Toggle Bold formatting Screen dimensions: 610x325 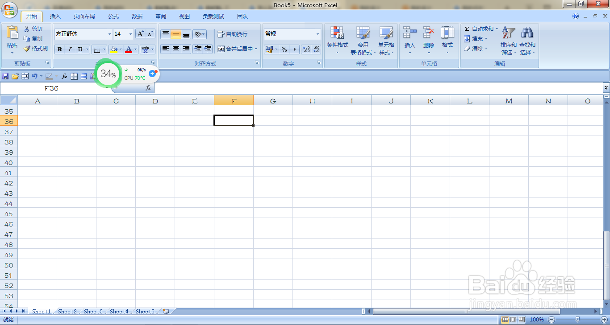59,49
